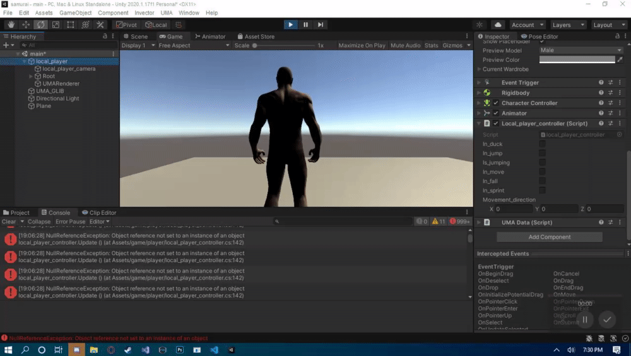
Task: Switch to the Scene tab
Action: click(136, 36)
